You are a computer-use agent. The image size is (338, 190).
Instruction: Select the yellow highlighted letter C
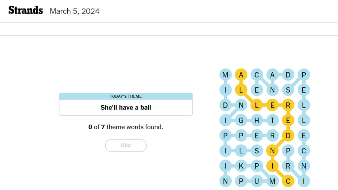(x=288, y=181)
